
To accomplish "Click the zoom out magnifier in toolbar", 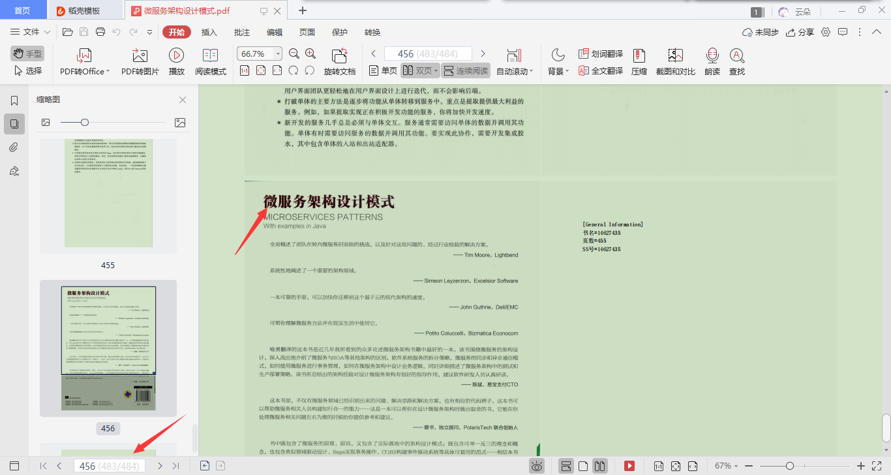I will 294,54.
